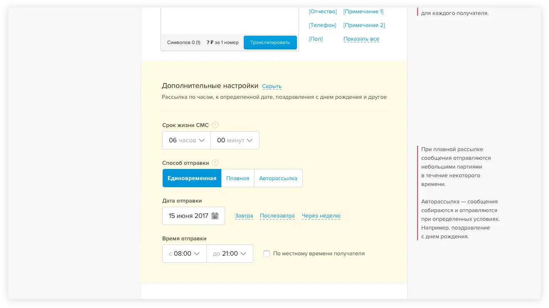Click the Время отправки label
Screen dimensions: 549x308
click(184, 239)
